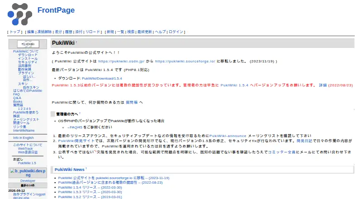
Task: Open リンク集 in sidebar
Action: tap(19, 127)
